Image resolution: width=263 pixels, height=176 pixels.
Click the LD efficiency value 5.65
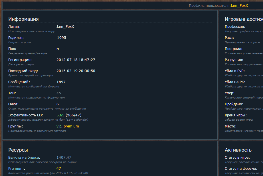click(x=60, y=115)
